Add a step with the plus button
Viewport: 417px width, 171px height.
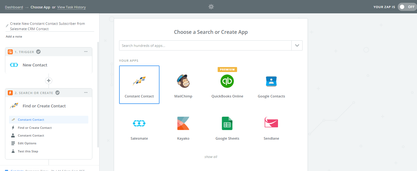click(x=49, y=81)
